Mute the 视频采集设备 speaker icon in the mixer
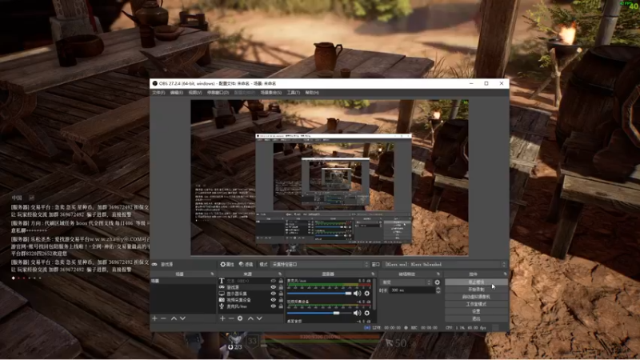640x360 pixels. 358,313
